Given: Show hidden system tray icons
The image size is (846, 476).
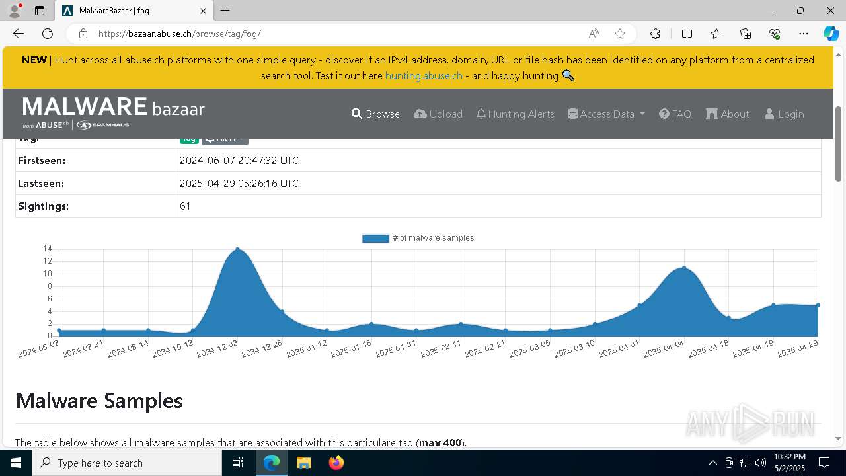Looking at the screenshot, I should click(712, 463).
